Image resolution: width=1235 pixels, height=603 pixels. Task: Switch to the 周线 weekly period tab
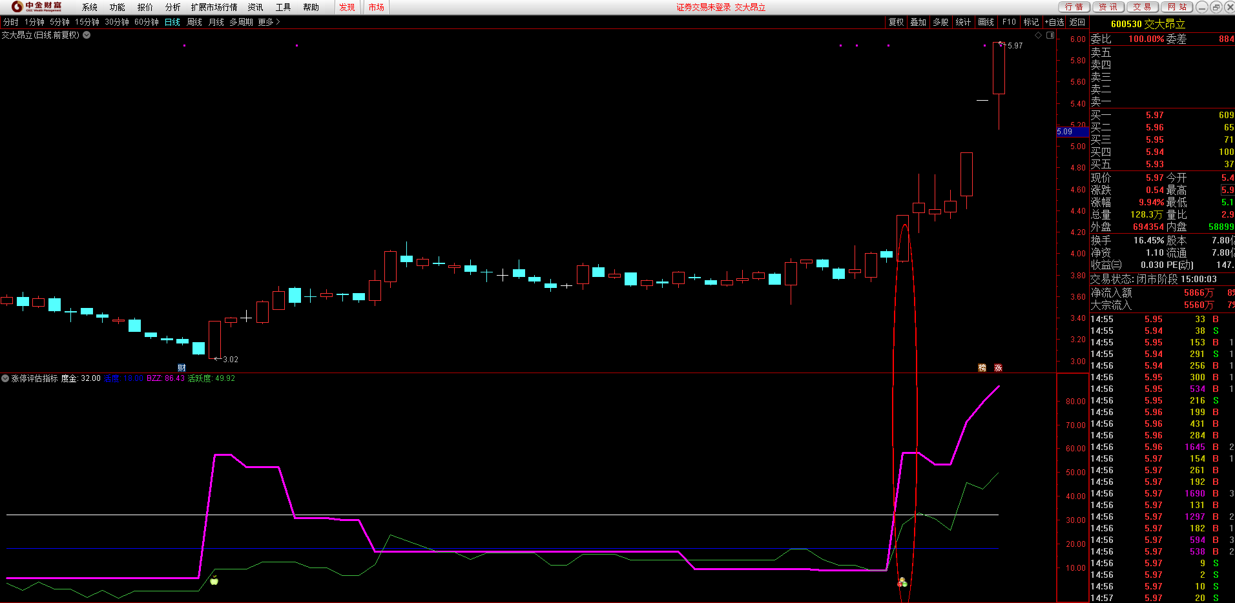pos(194,22)
